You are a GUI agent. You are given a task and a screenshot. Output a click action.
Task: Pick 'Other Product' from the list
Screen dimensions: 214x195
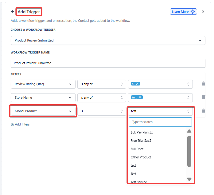tap(141, 157)
